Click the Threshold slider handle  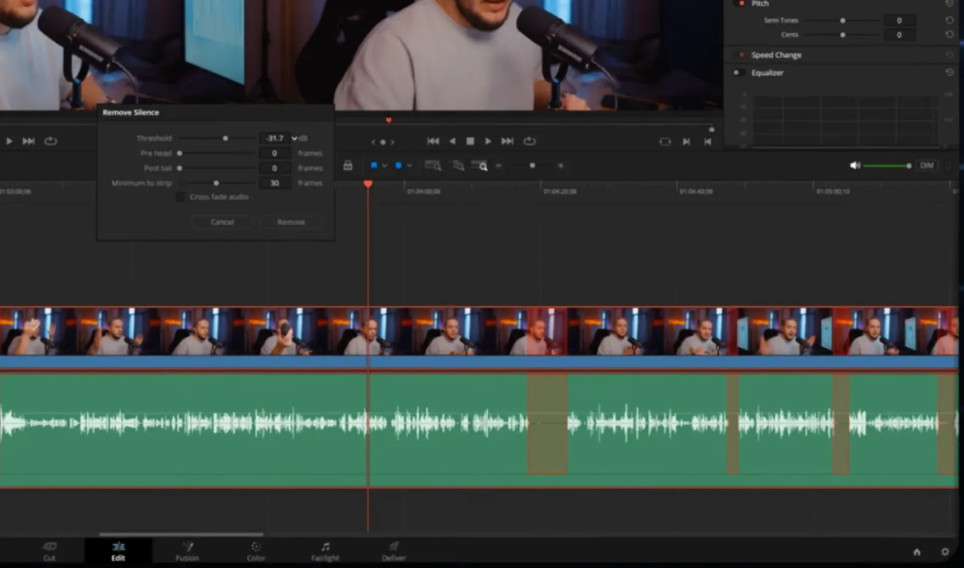click(x=225, y=138)
